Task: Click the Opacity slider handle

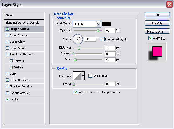Action: click(98, 30)
